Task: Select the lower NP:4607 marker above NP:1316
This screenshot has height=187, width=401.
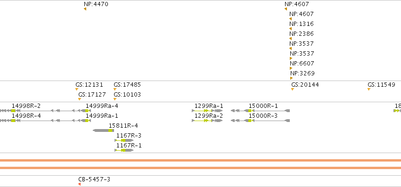Action: [291, 19]
